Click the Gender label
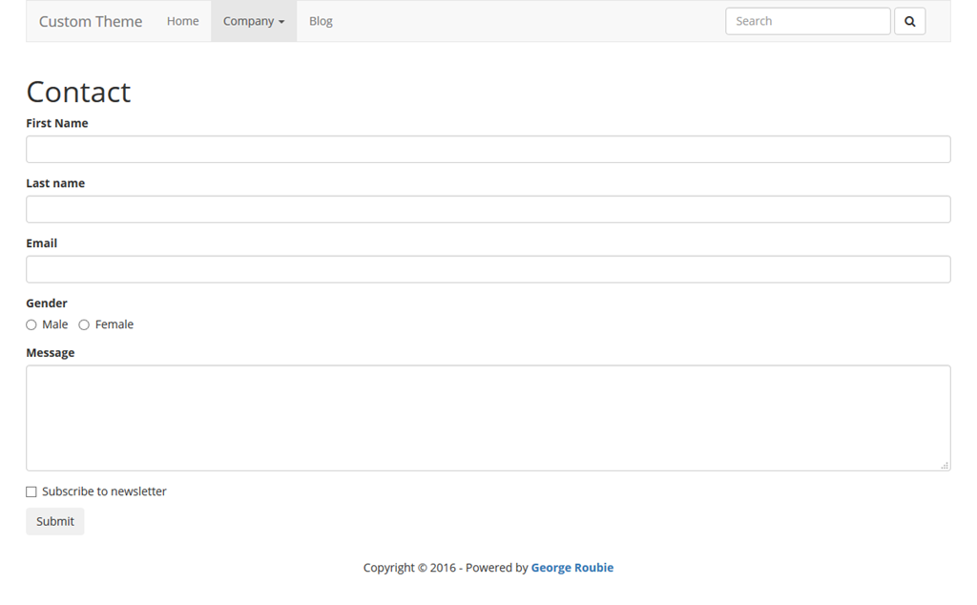 tap(47, 303)
